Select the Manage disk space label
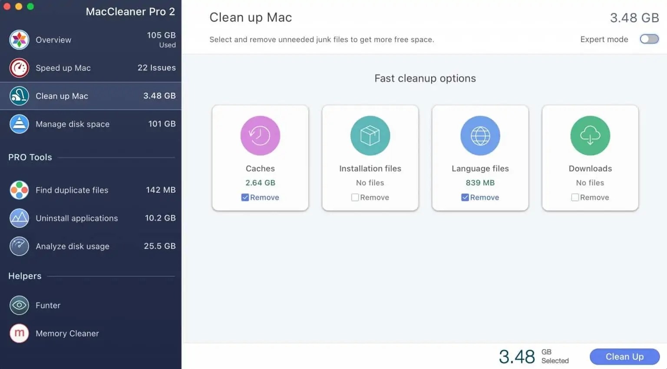 pos(73,124)
